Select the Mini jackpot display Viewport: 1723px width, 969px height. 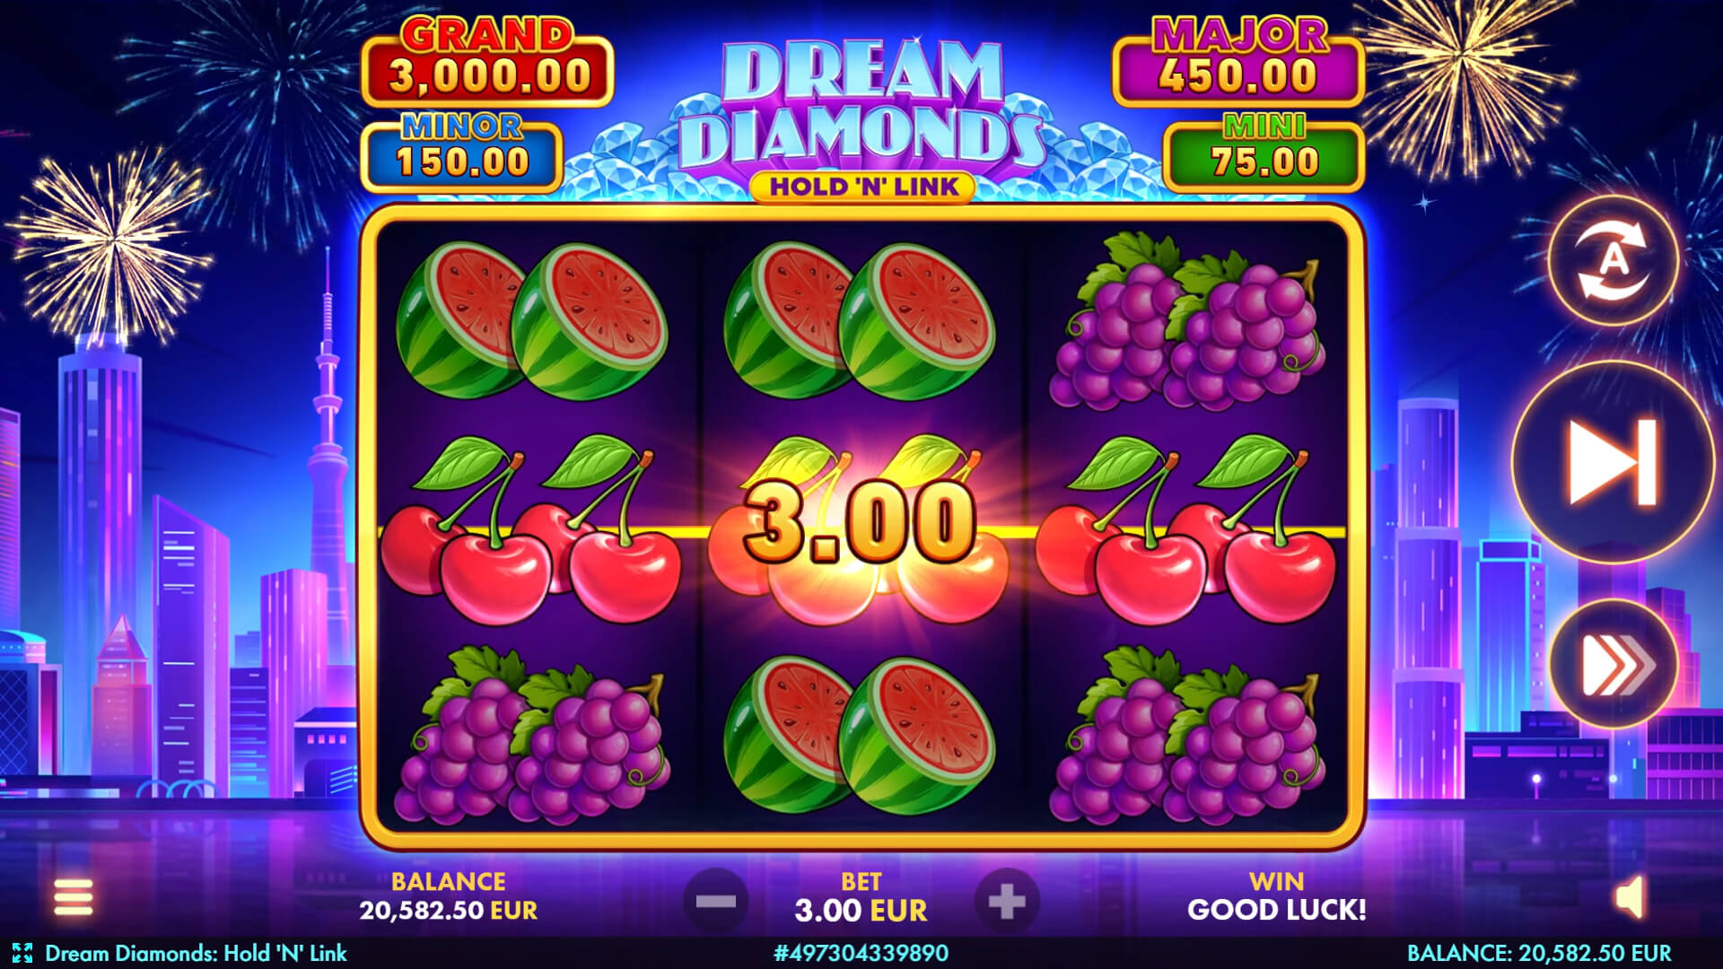pyautogui.click(x=1264, y=153)
